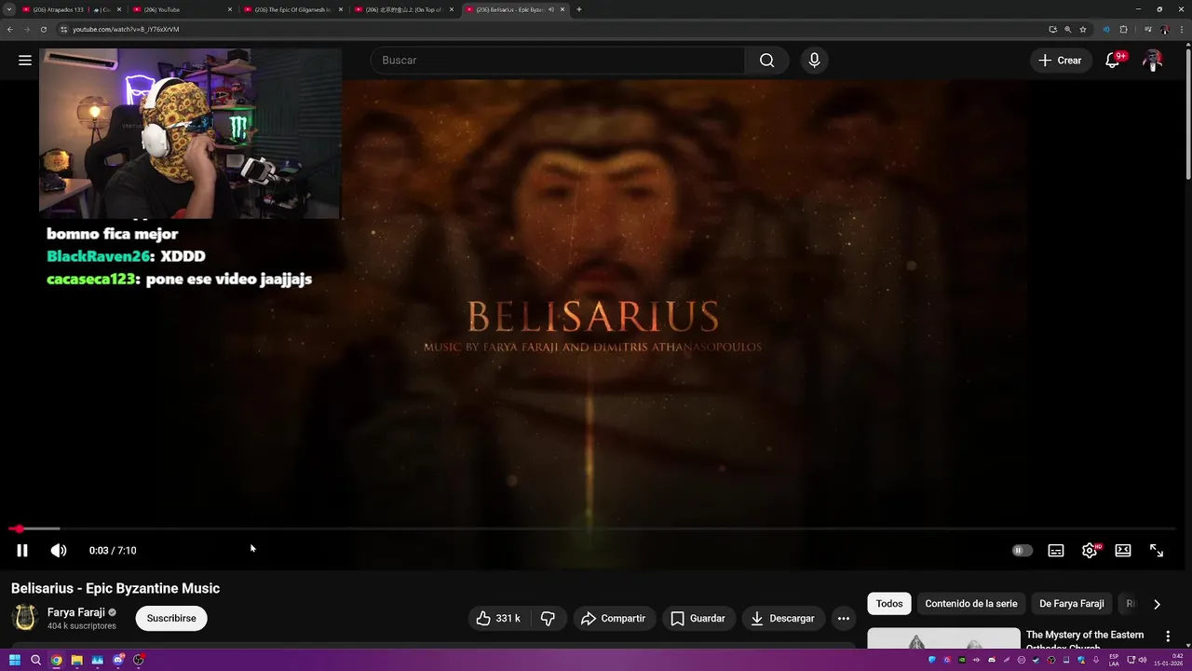Open the YouTube guide hamburger menu

[25, 60]
